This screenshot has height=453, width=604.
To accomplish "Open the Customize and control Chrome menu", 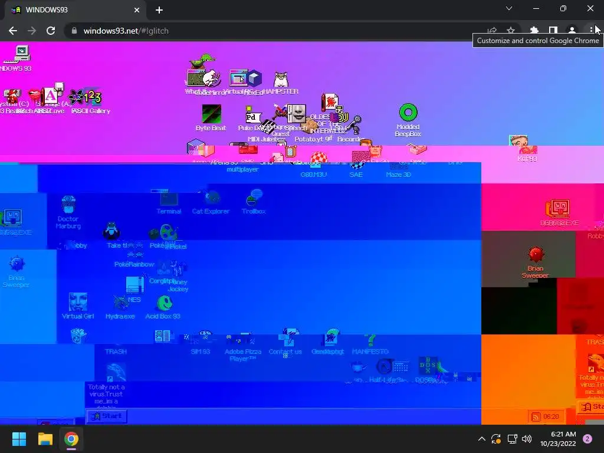I will coord(591,31).
